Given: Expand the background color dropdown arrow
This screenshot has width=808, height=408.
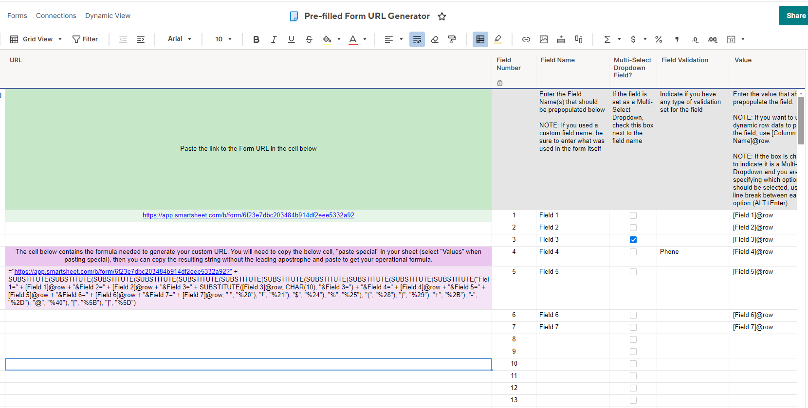Looking at the screenshot, I should pos(339,39).
